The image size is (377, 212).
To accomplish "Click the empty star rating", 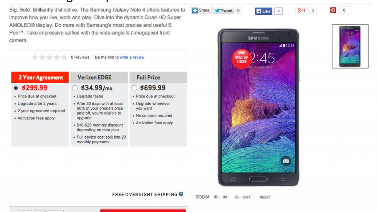I will (x=49, y=57).
